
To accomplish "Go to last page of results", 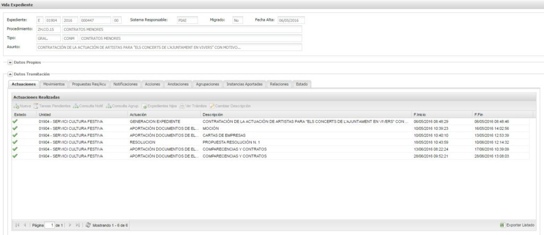I will pyautogui.click(x=78, y=225).
